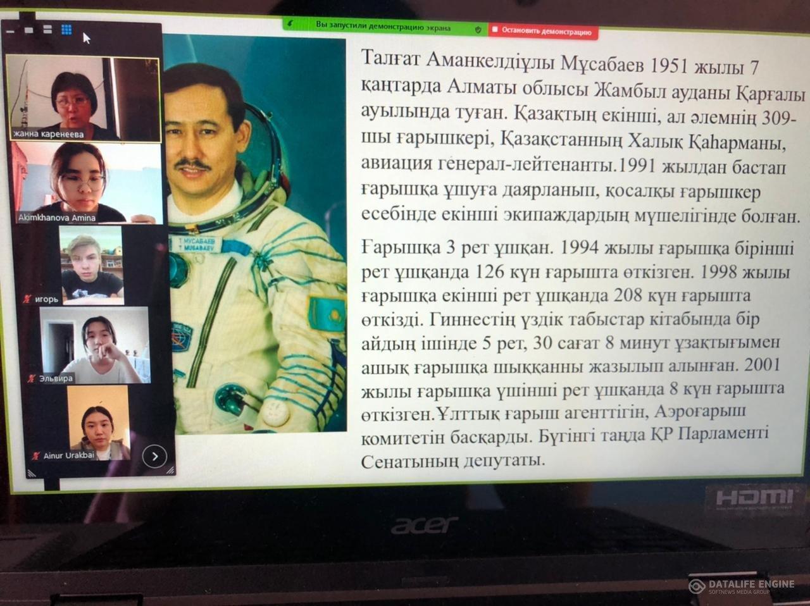Image resolution: width=810 pixels, height=606 pixels.
Task: Select the blue grid gallery view icon
Action: tap(66, 30)
